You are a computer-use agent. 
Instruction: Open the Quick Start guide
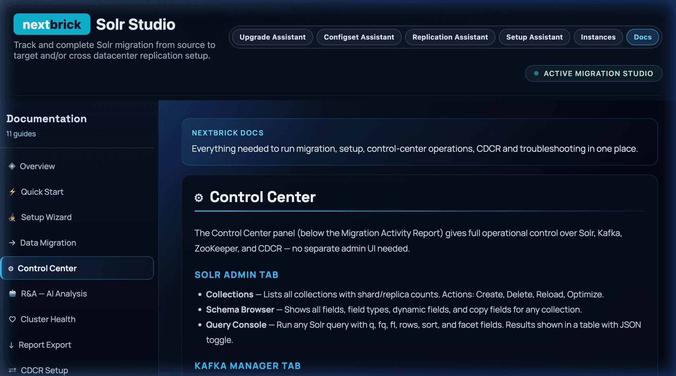(77, 192)
